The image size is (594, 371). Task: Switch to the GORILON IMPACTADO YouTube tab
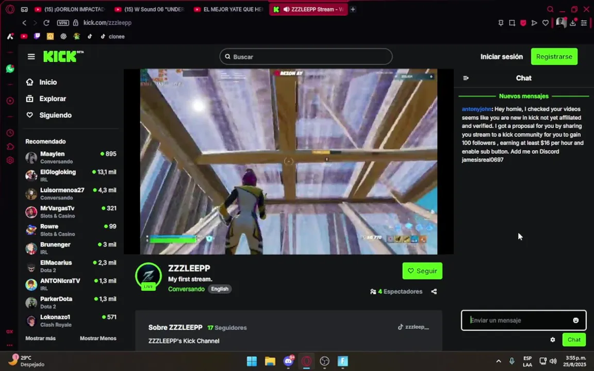pyautogui.click(x=70, y=9)
